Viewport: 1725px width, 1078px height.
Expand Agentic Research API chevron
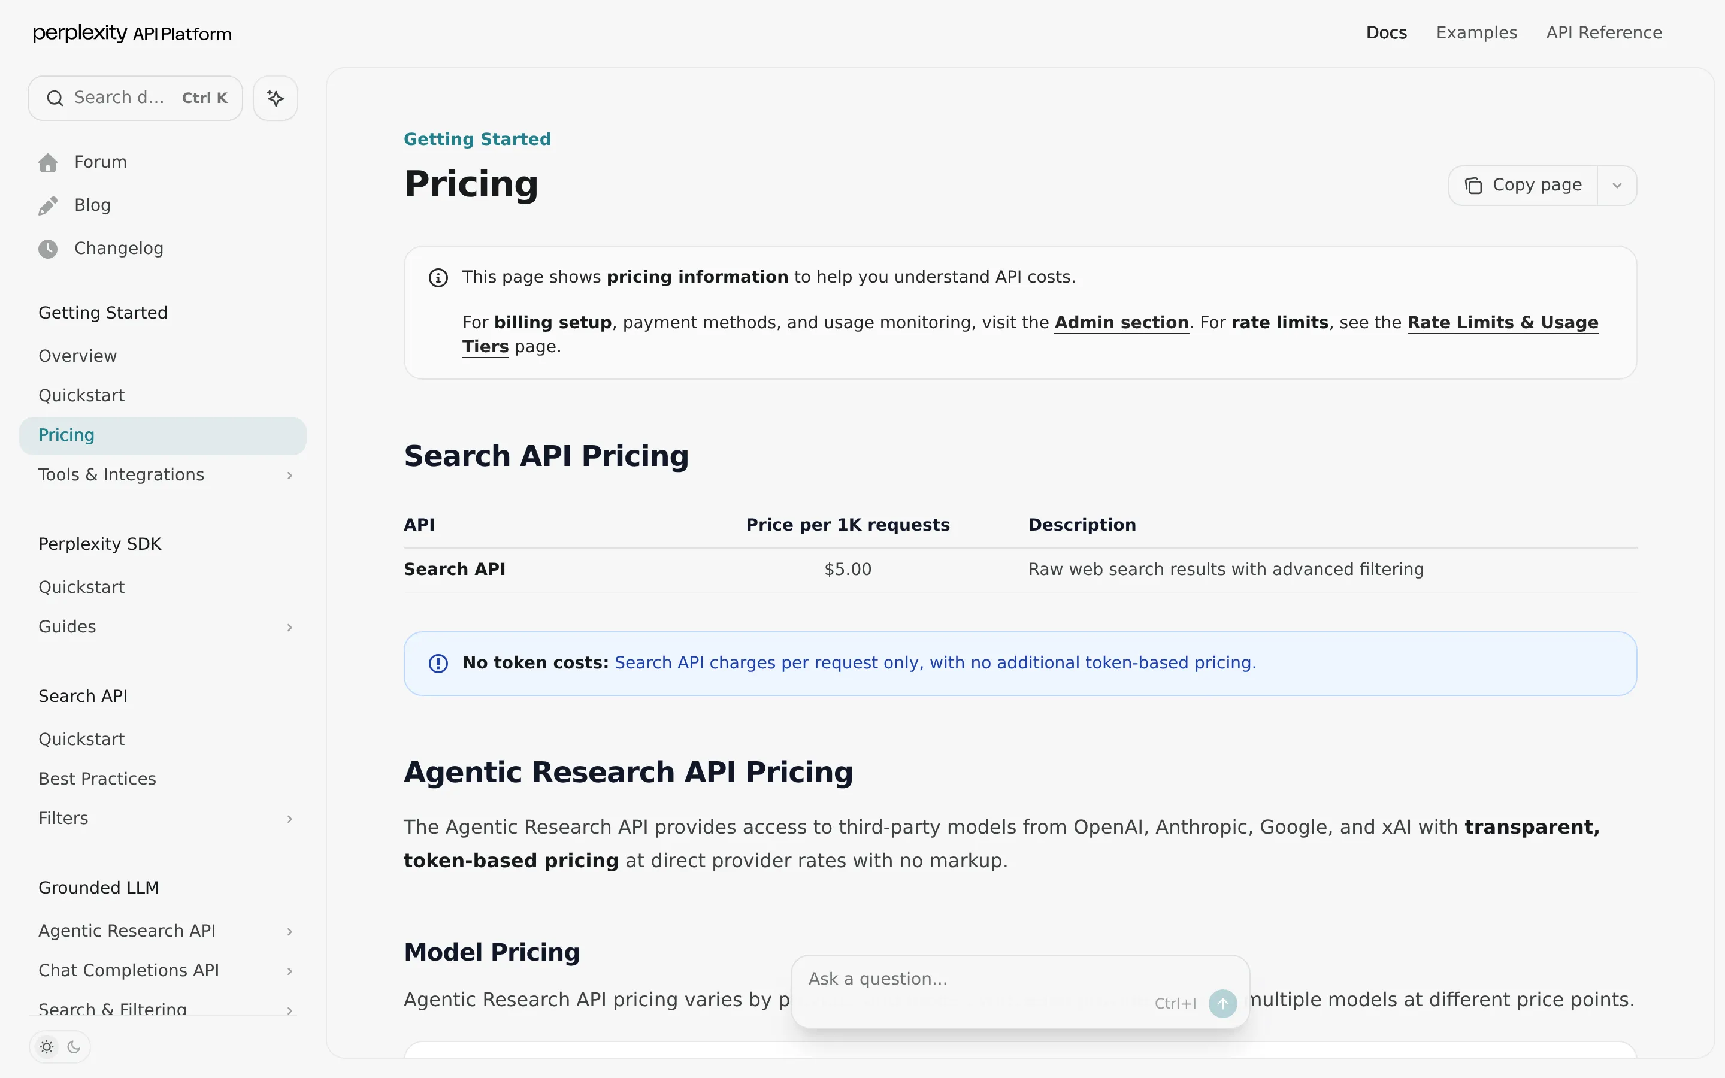point(289,932)
